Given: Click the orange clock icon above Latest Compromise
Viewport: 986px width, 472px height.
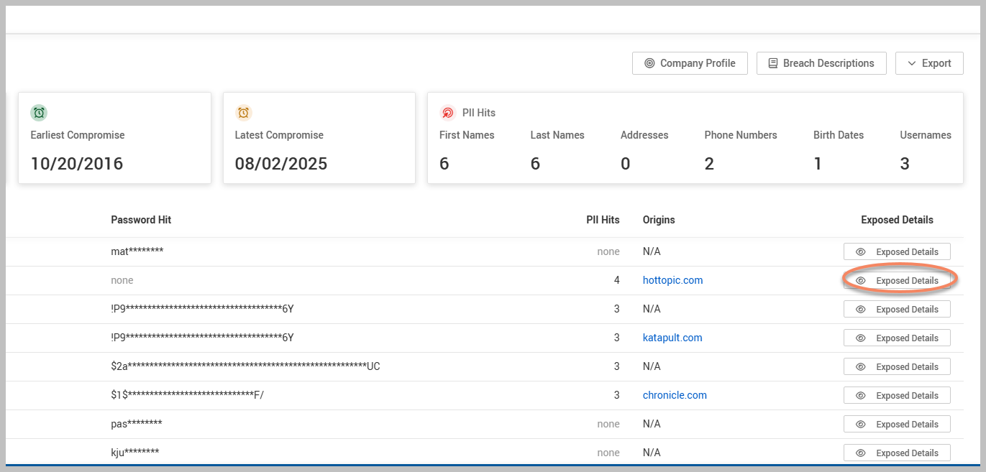Looking at the screenshot, I should [244, 113].
